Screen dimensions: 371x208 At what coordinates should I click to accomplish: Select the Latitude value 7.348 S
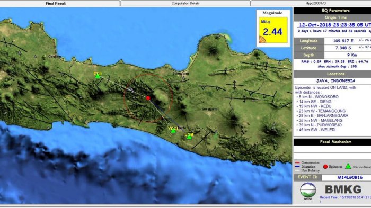pos(343,48)
